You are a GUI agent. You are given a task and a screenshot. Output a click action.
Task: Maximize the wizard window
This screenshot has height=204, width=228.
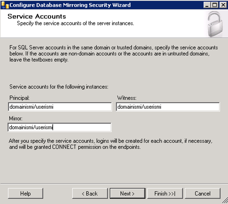[x=215, y=5]
